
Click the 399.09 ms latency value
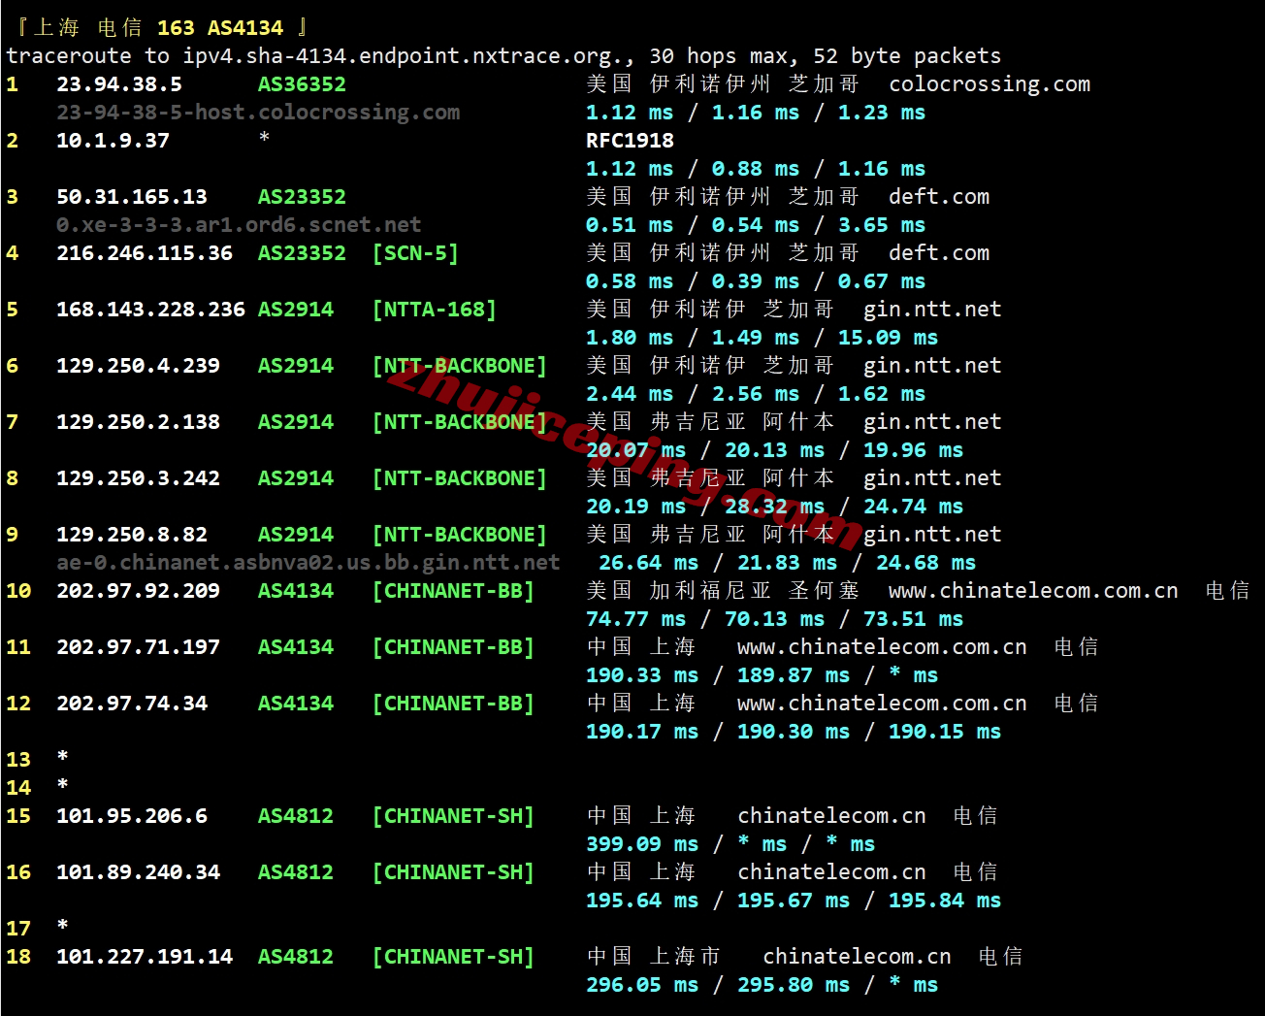pos(641,844)
